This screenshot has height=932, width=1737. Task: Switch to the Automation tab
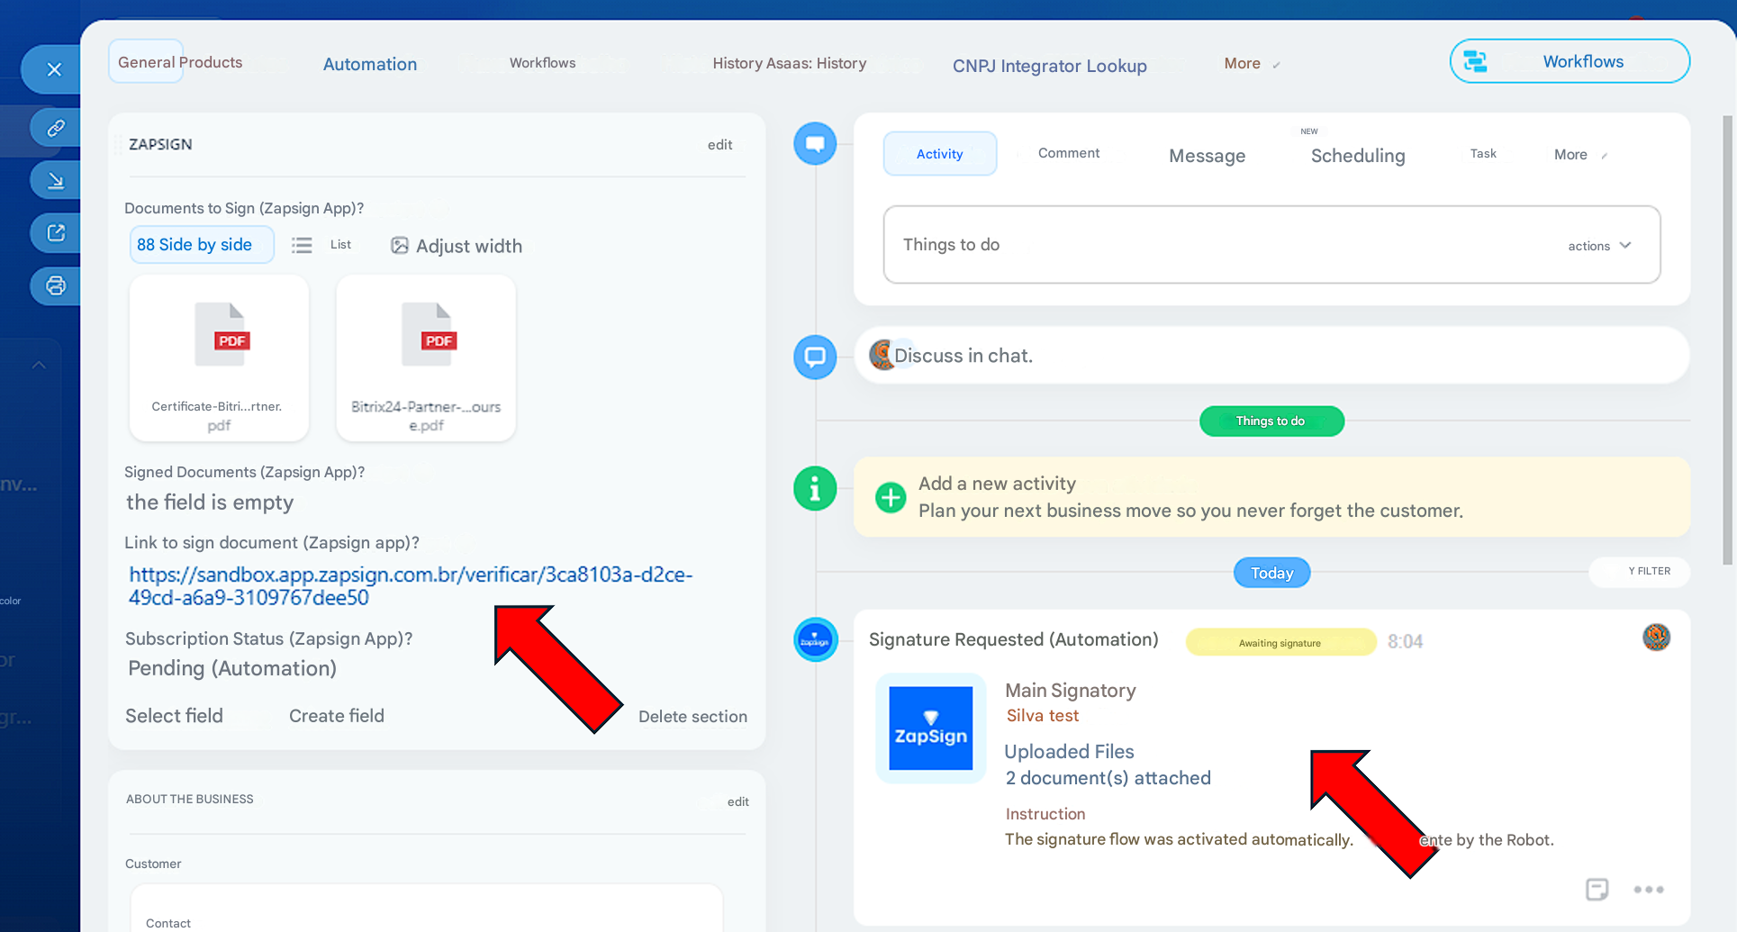point(370,64)
